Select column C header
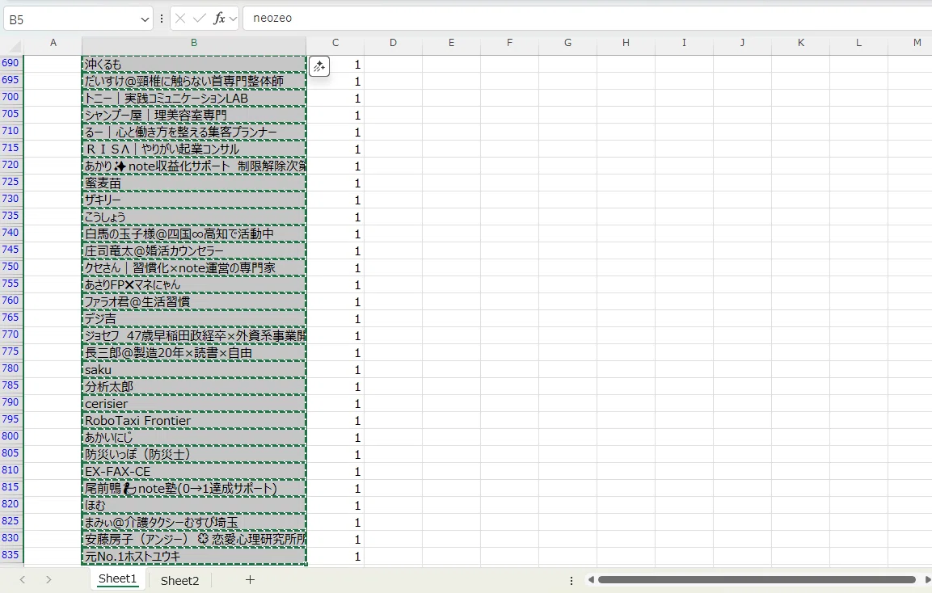This screenshot has height=593, width=932. (335, 43)
